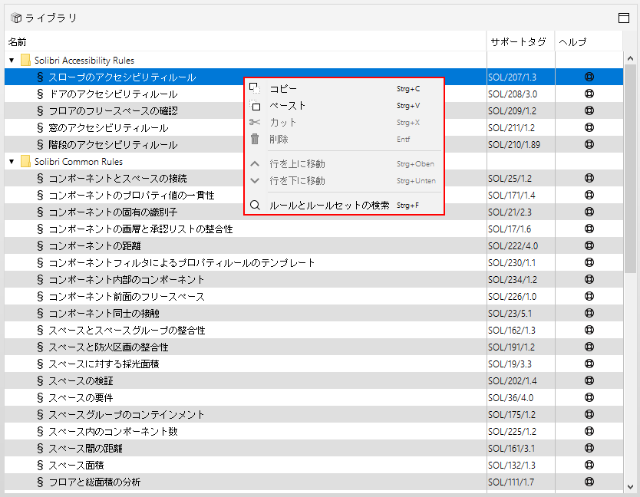Select ルールとルールセットの検索 menu entry
Viewport: 640px width, 497px height.
point(344,206)
